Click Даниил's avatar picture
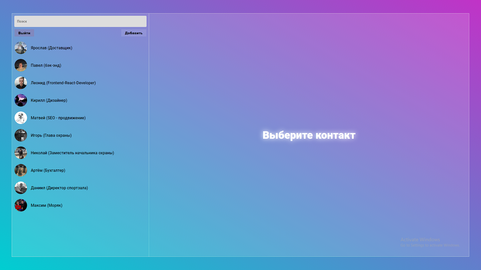Image resolution: width=481 pixels, height=270 pixels. point(21,188)
